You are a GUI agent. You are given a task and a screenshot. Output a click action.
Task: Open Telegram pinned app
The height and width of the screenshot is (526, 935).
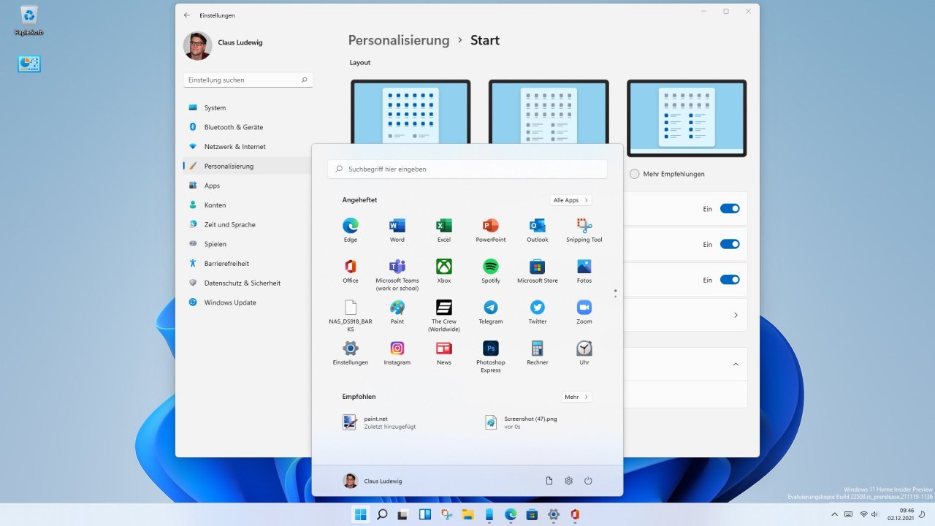pyautogui.click(x=491, y=311)
